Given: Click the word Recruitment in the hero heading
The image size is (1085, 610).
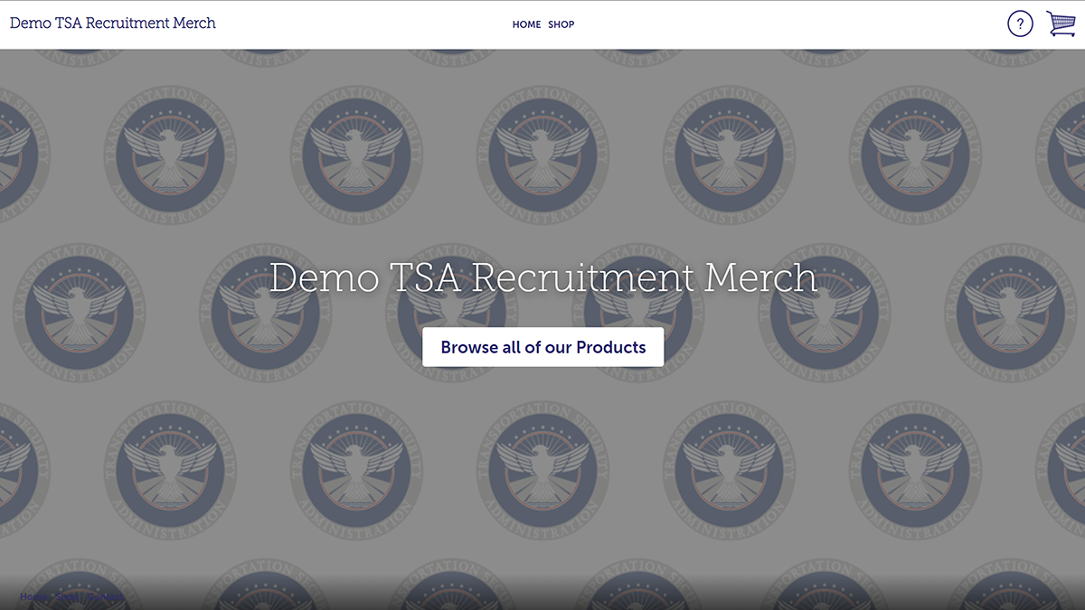Looking at the screenshot, I should point(584,277).
